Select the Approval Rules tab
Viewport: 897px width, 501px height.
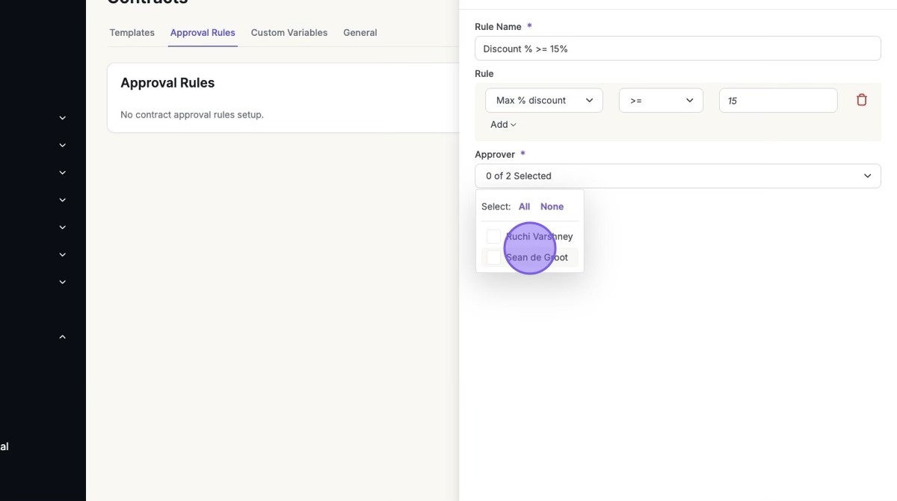pos(203,33)
